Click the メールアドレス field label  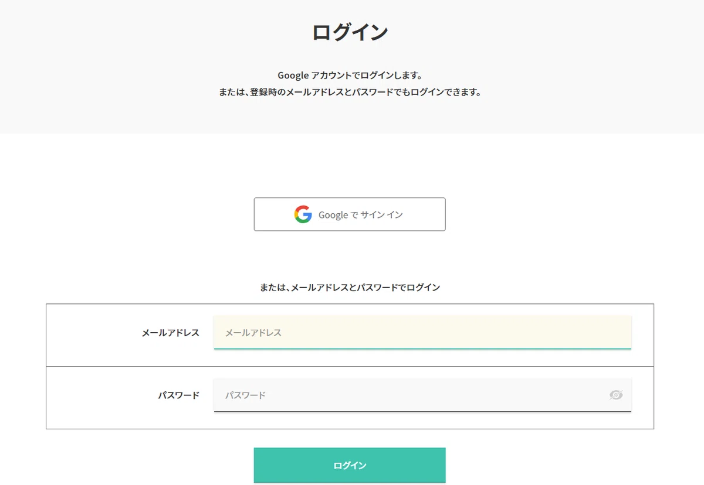click(170, 333)
